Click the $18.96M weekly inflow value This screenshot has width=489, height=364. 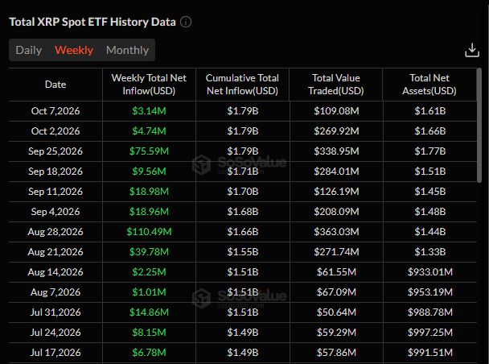[149, 211]
